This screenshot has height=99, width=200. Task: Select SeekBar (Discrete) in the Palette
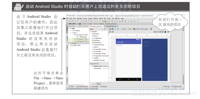click(x=98, y=60)
